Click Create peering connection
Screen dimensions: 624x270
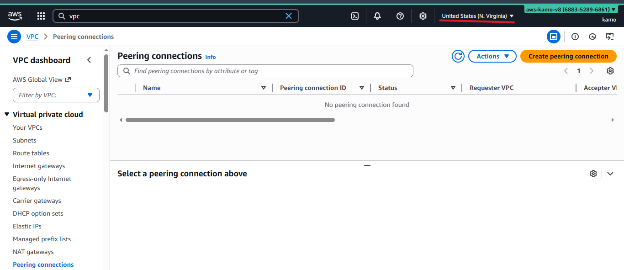[x=568, y=56]
